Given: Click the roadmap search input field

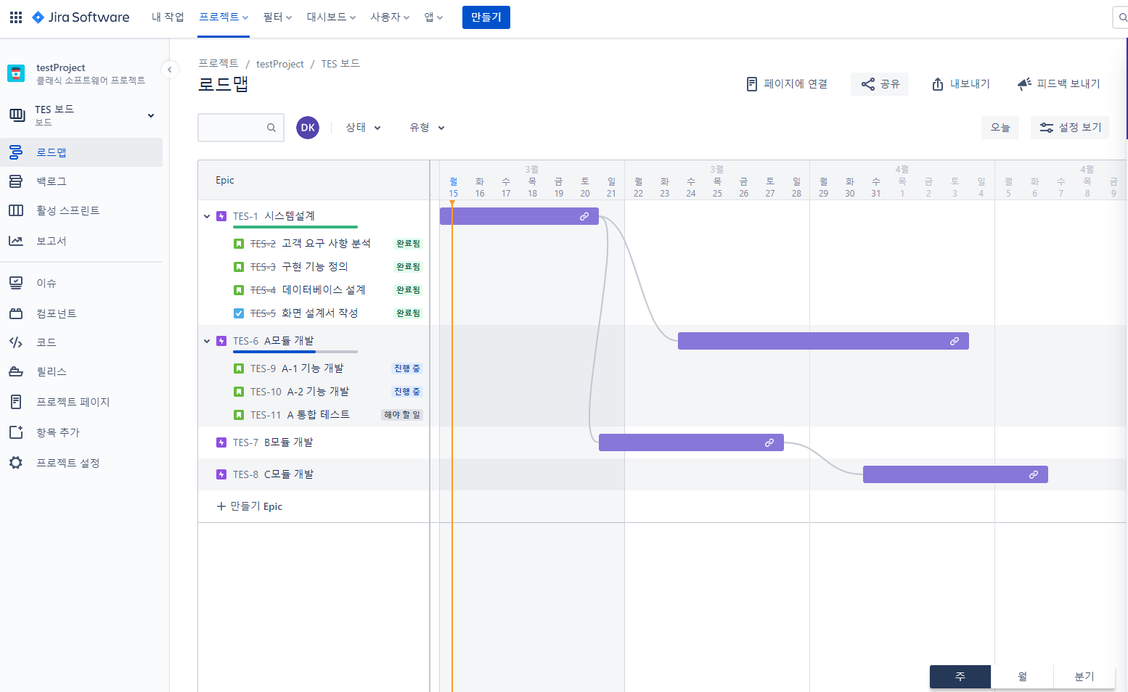Looking at the screenshot, I should 241,128.
